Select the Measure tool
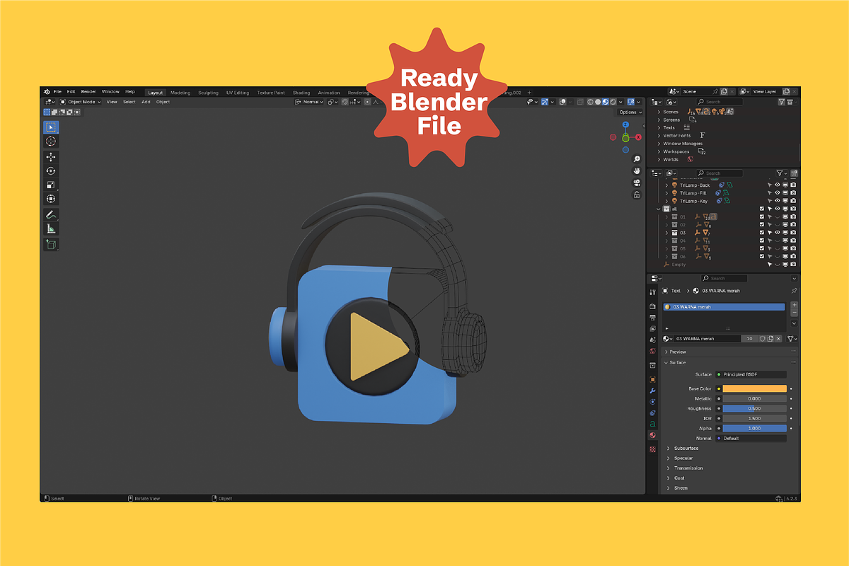This screenshot has width=849, height=566. [51, 229]
